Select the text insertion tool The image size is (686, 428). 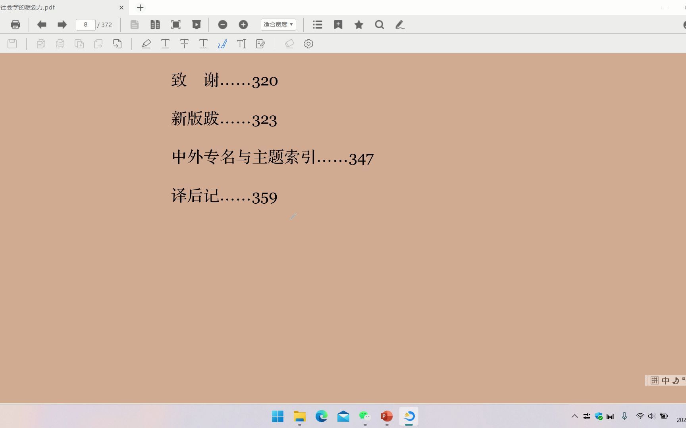pyautogui.click(x=241, y=44)
